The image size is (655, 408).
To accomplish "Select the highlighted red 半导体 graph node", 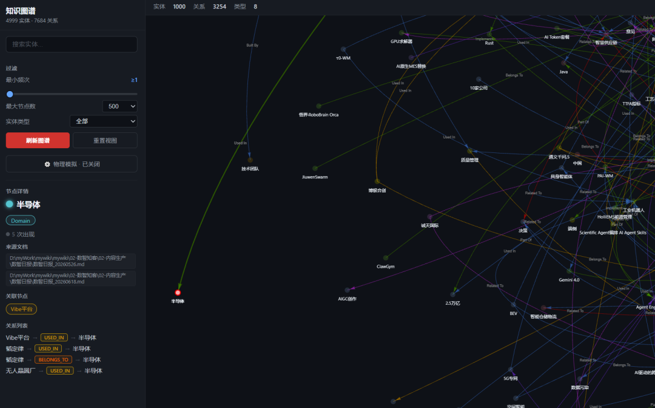I will 178,293.
